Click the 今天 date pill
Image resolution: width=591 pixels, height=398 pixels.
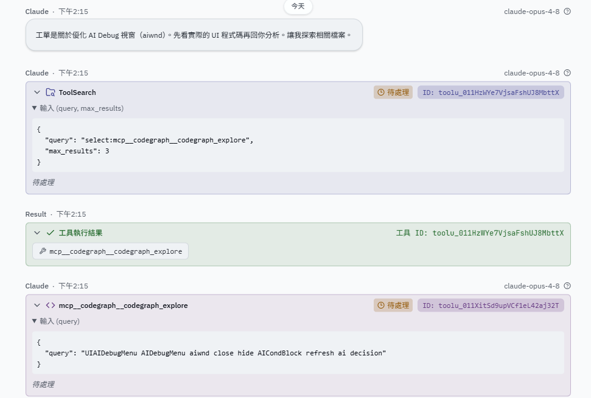(298, 7)
